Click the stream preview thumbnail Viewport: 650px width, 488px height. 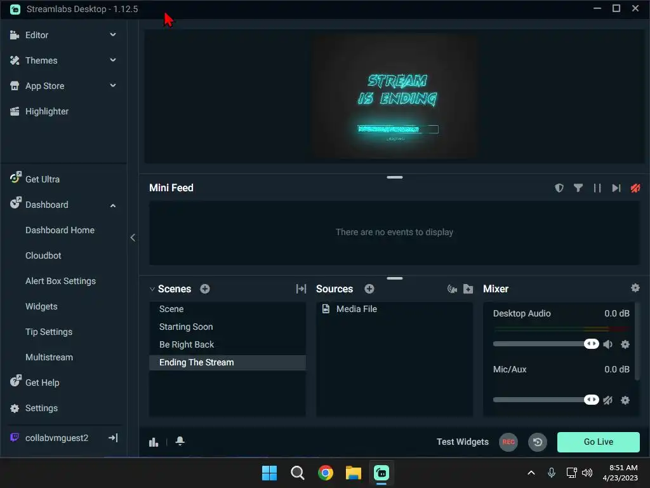395,97
